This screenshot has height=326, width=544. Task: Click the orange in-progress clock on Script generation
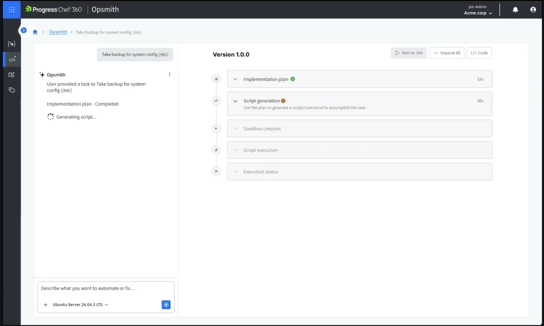pyautogui.click(x=283, y=101)
